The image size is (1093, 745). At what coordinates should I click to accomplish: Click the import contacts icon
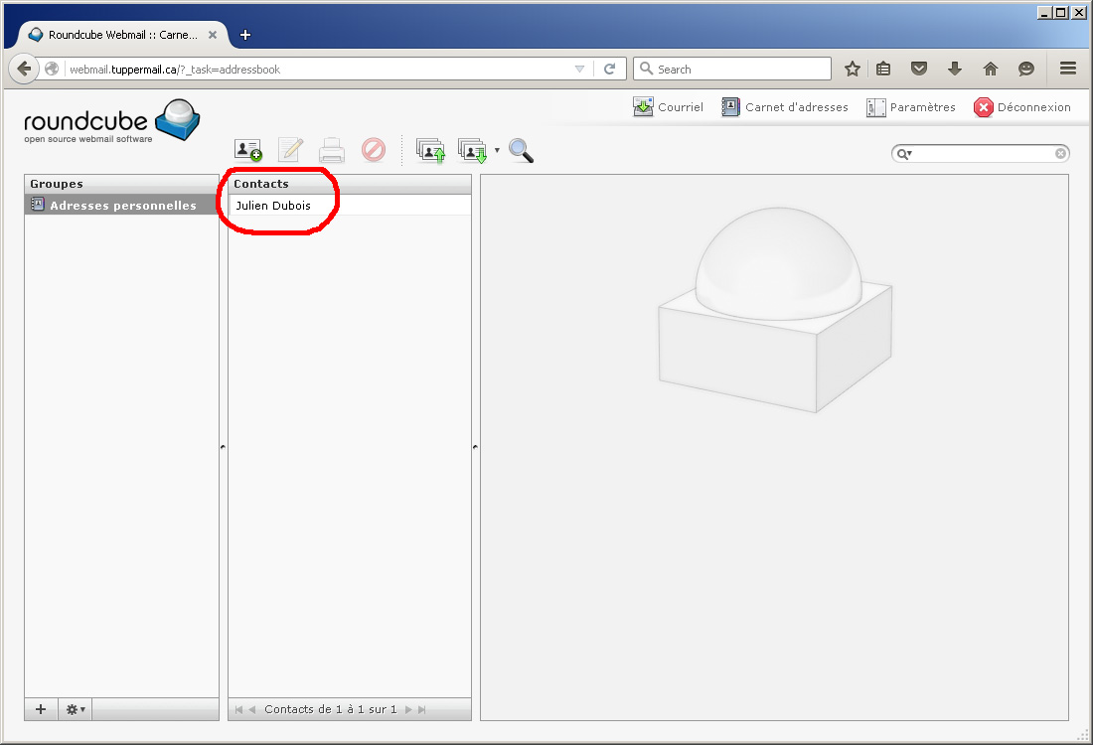[x=429, y=150]
